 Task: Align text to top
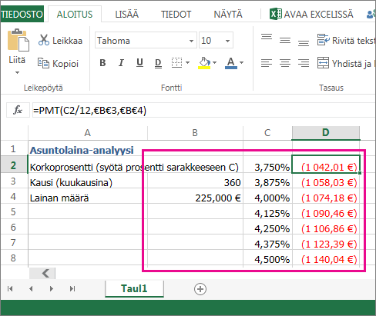(x=267, y=37)
